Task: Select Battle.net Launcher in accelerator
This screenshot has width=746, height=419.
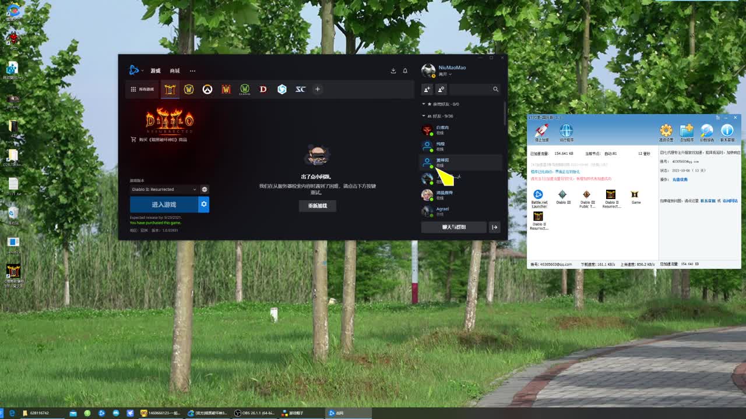Action: click(539, 198)
